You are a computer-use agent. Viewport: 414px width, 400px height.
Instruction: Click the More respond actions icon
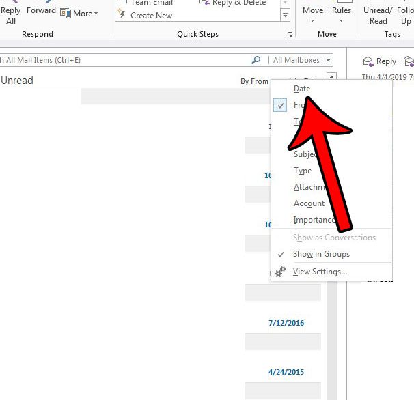click(x=66, y=13)
